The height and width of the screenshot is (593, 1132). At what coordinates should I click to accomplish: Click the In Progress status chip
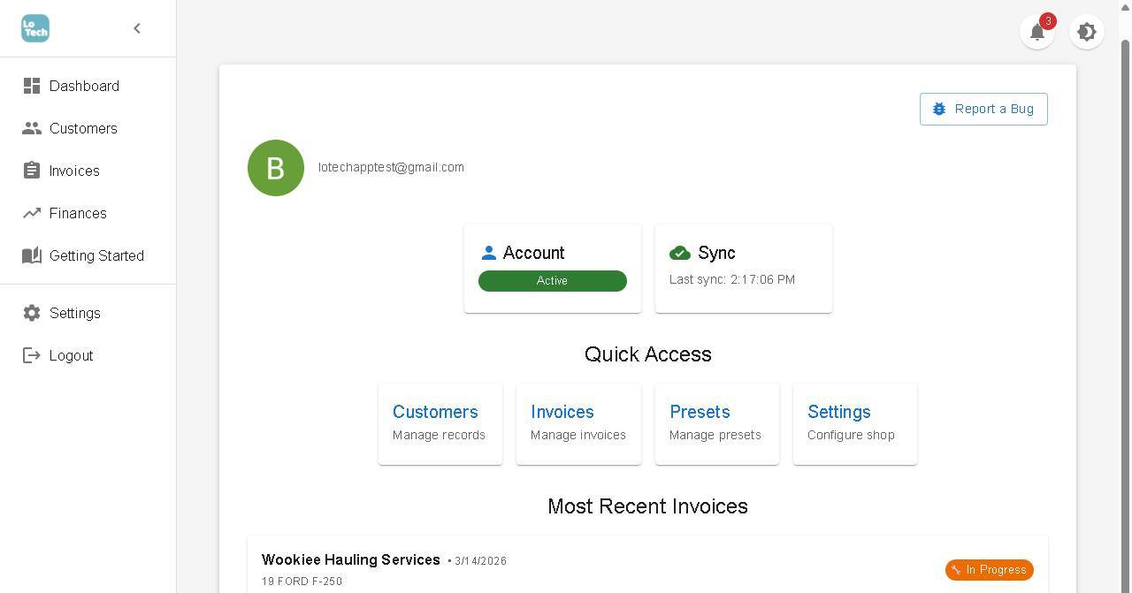989,570
